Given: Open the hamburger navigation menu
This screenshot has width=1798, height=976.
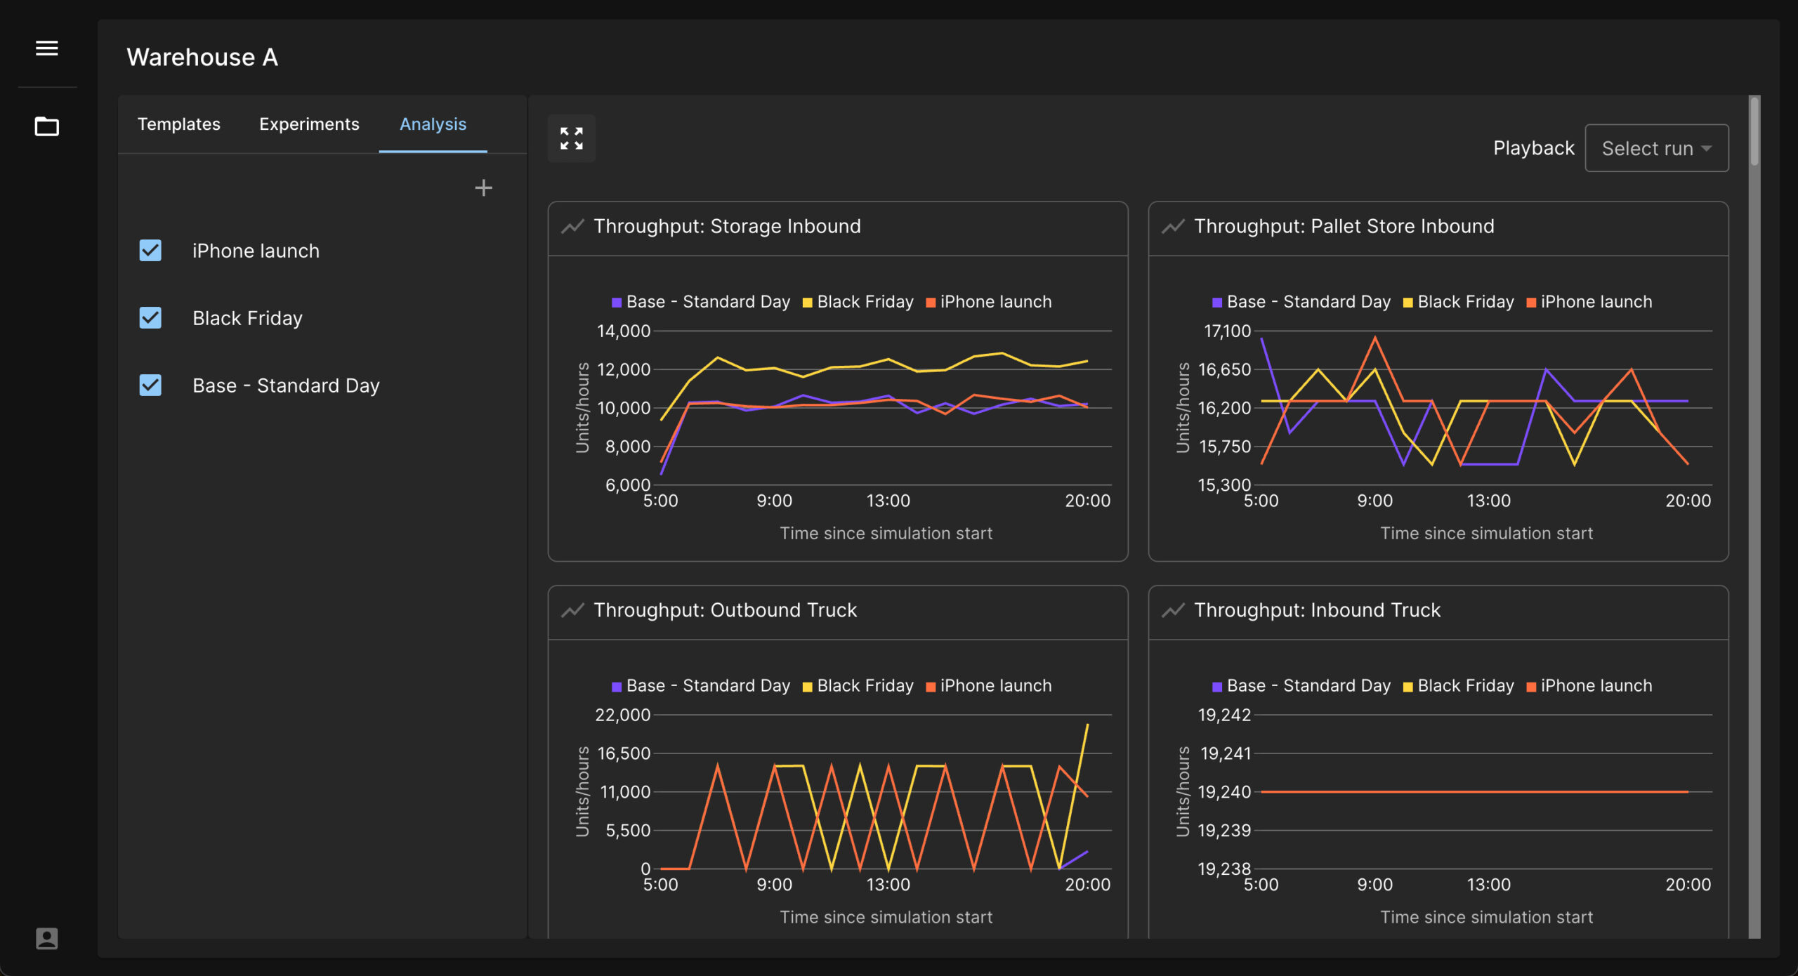Looking at the screenshot, I should pyautogui.click(x=47, y=48).
